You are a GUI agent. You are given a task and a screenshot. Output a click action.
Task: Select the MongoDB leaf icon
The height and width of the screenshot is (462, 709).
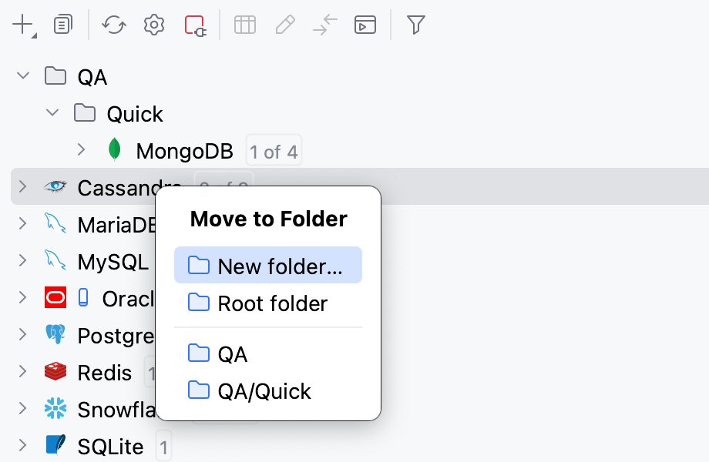tap(114, 149)
